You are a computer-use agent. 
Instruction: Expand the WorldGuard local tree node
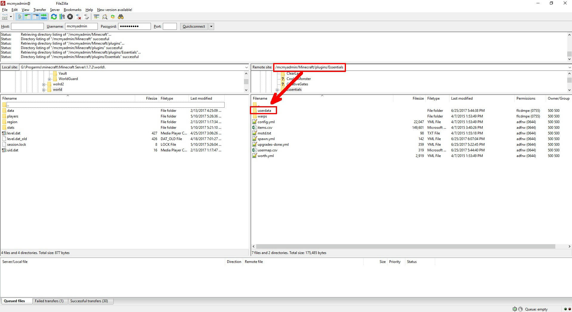pos(50,79)
